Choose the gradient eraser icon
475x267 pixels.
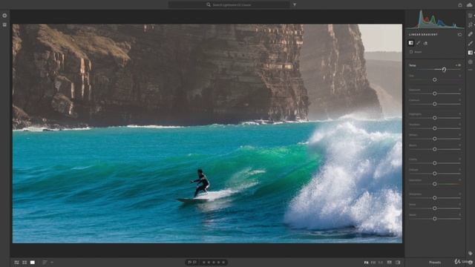(425, 43)
